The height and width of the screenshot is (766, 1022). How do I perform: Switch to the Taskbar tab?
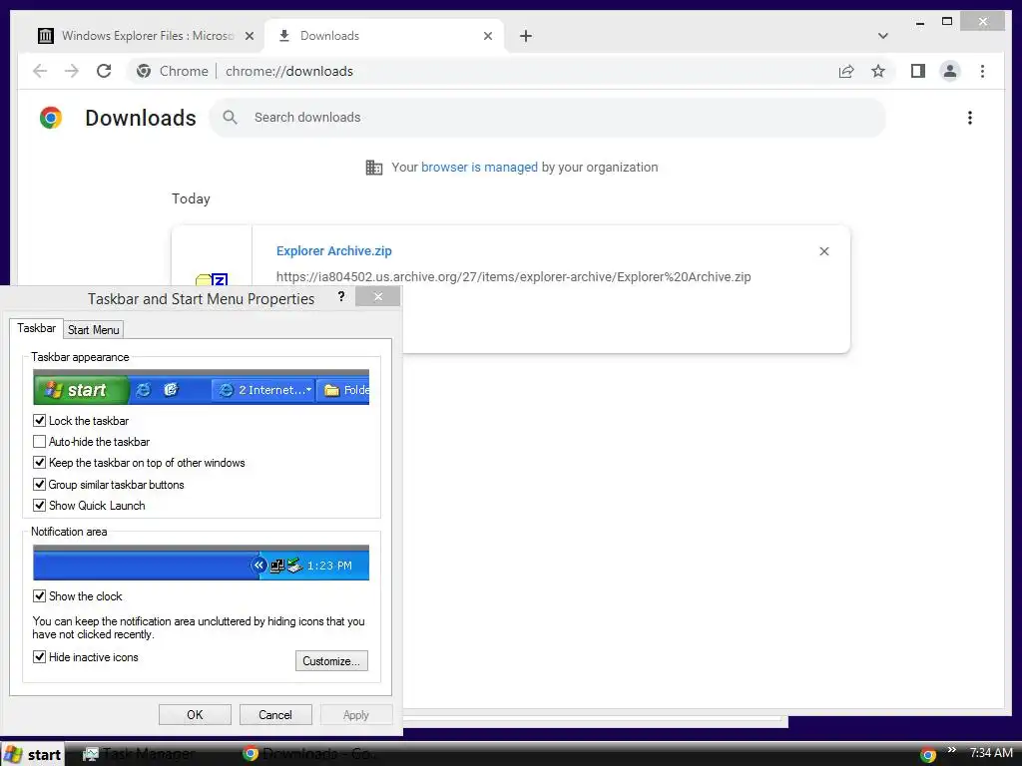point(37,328)
